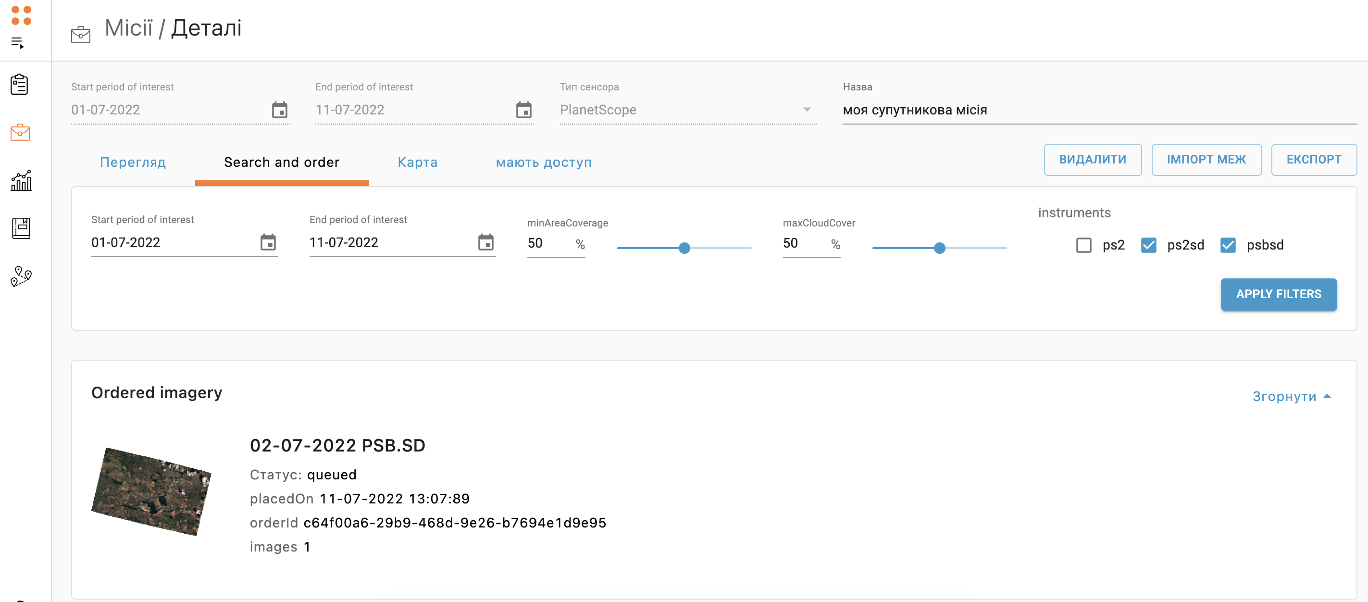Open calendar for filter end period
Image resolution: width=1368 pixels, height=602 pixels.
click(485, 242)
